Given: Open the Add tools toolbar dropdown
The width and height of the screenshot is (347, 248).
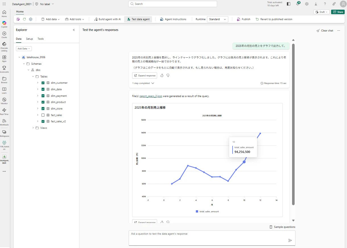Looking at the screenshot, I should 75,19.
